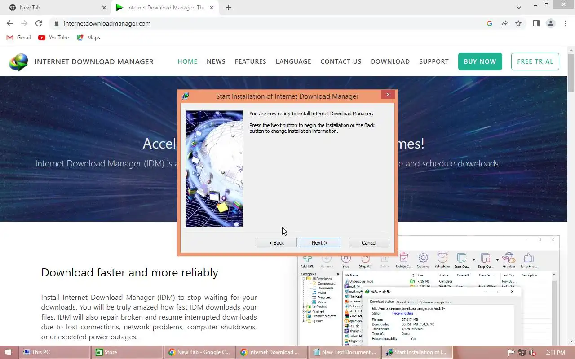The image size is (575, 359).
Task: Click INTERNET DOWNLOAD MANAGER site title
Action: [94, 61]
